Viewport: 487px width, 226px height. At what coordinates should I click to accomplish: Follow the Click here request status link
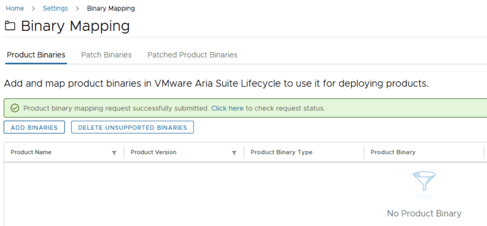227,108
